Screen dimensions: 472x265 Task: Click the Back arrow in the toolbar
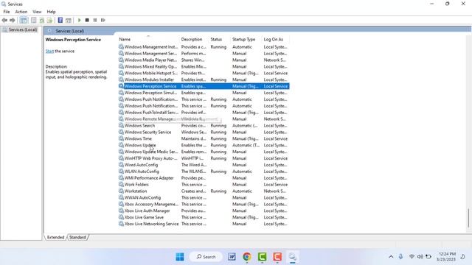click(x=4, y=20)
